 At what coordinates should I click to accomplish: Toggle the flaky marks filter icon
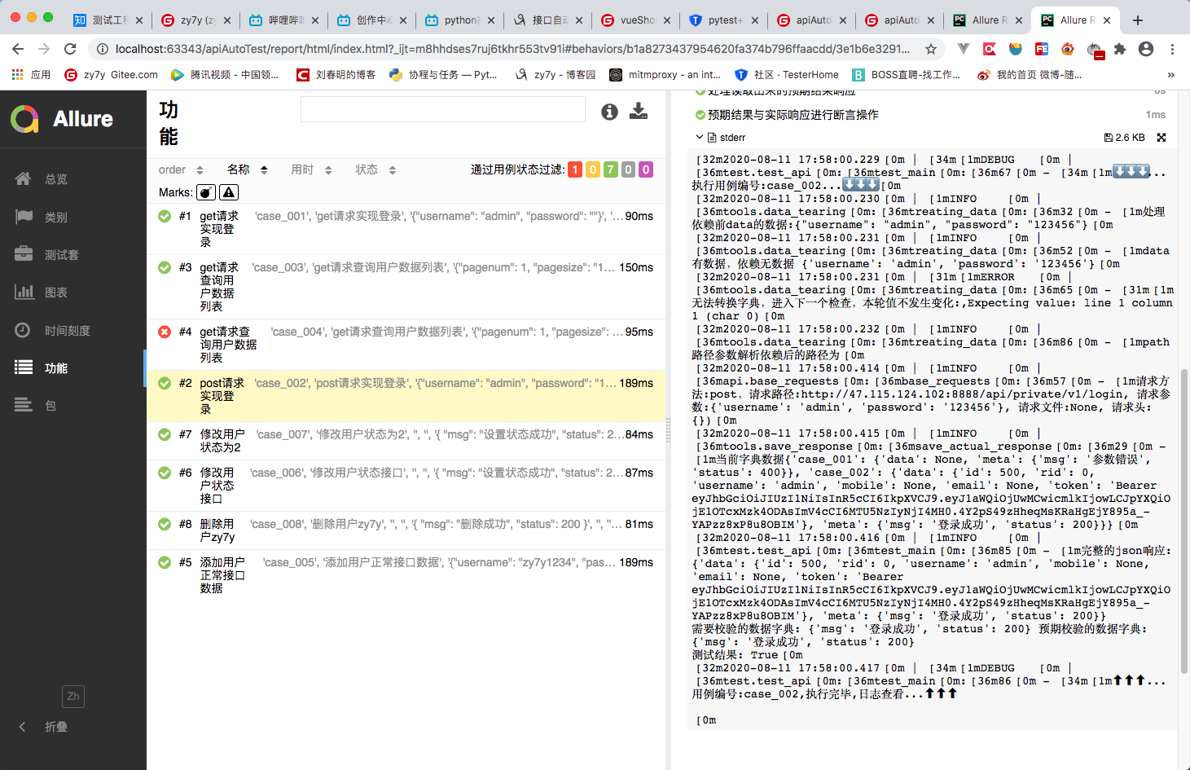click(x=206, y=192)
